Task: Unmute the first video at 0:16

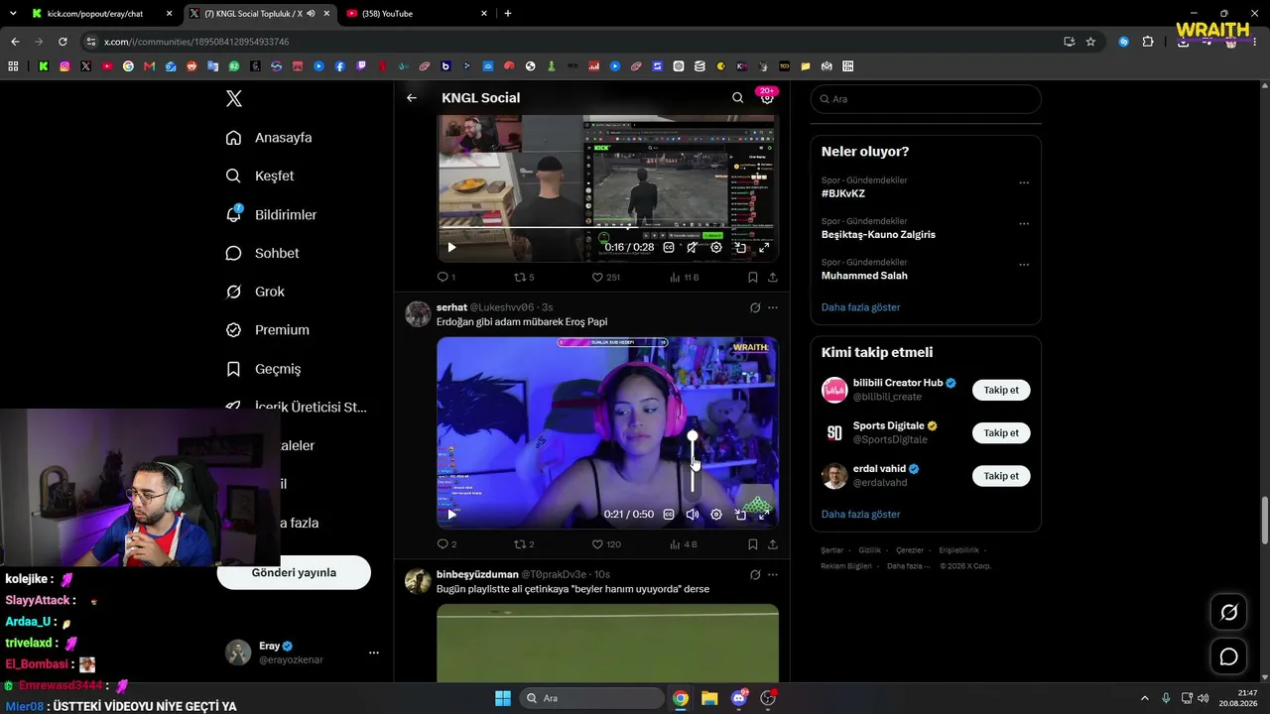Action: (693, 248)
